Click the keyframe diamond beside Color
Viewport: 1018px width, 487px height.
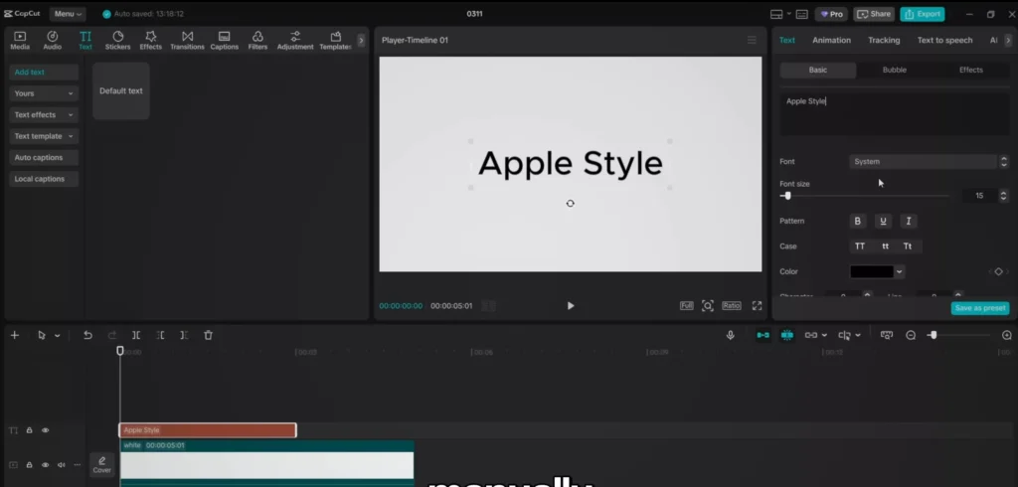[998, 272]
